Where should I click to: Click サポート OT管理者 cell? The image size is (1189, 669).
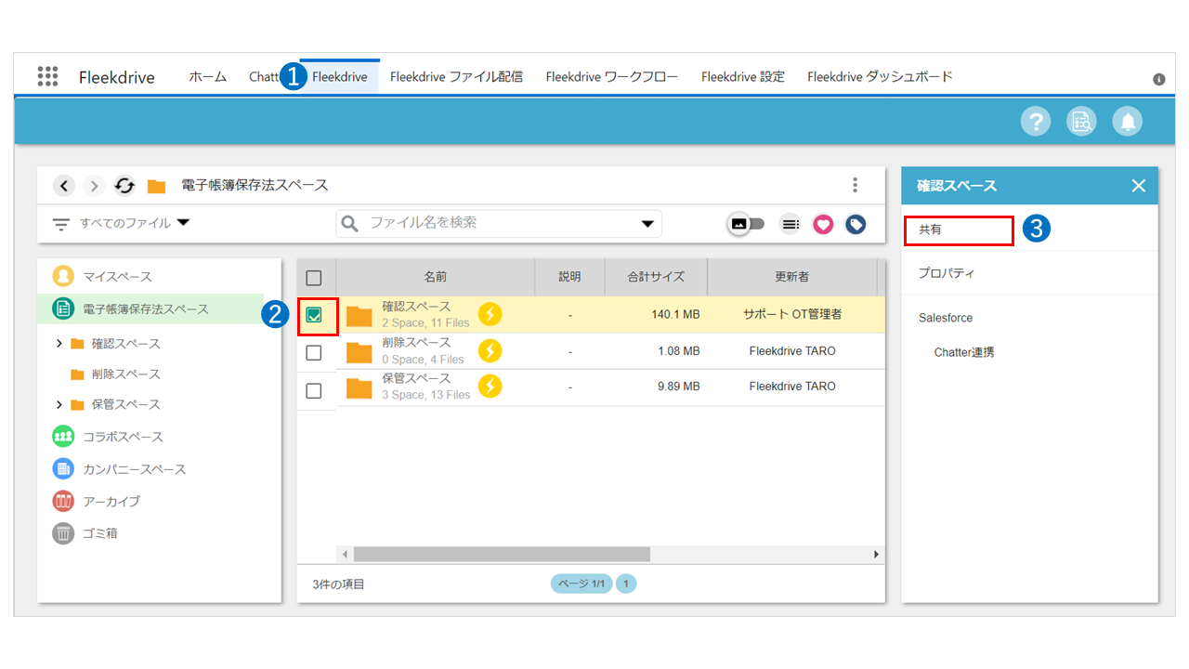click(792, 315)
